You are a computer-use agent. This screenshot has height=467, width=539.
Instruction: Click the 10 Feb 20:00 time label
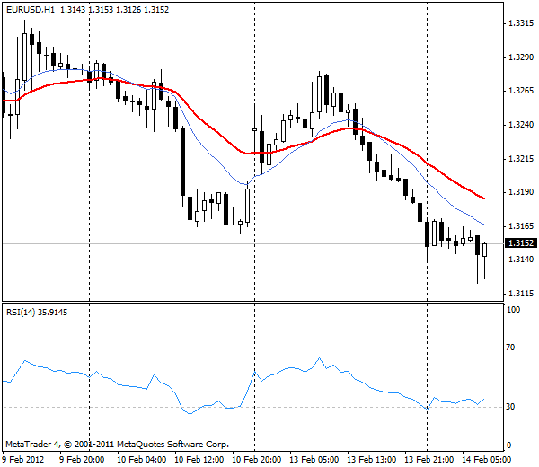[x=256, y=460]
